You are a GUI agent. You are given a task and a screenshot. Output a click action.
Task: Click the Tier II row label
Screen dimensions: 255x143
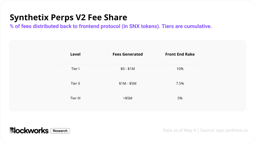coord(75,83)
